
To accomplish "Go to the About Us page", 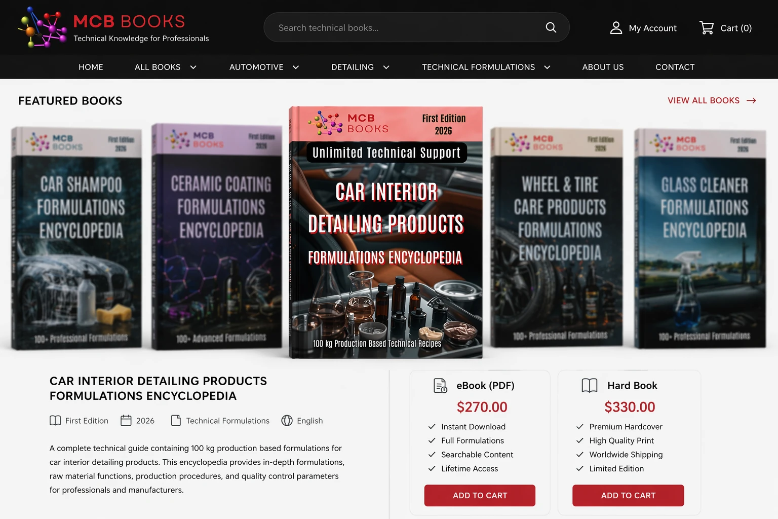I will click(x=603, y=67).
